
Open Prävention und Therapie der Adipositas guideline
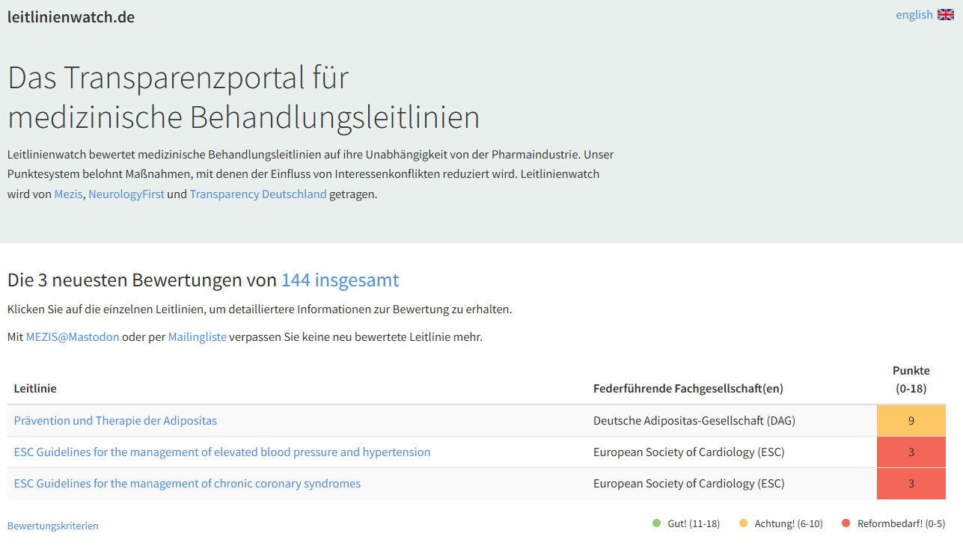[x=115, y=421]
